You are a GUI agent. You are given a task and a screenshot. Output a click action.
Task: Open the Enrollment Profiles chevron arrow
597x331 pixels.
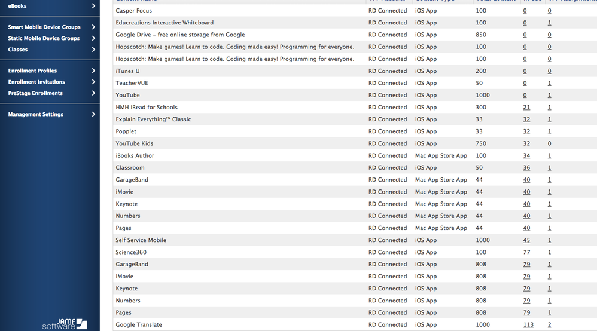point(93,71)
